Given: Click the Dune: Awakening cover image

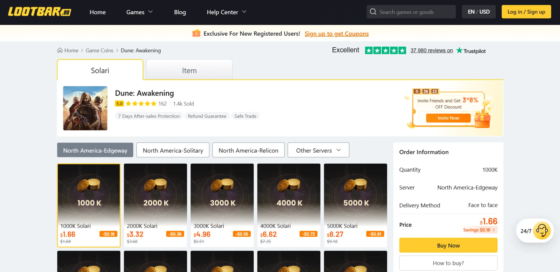Looking at the screenshot, I should (85, 108).
